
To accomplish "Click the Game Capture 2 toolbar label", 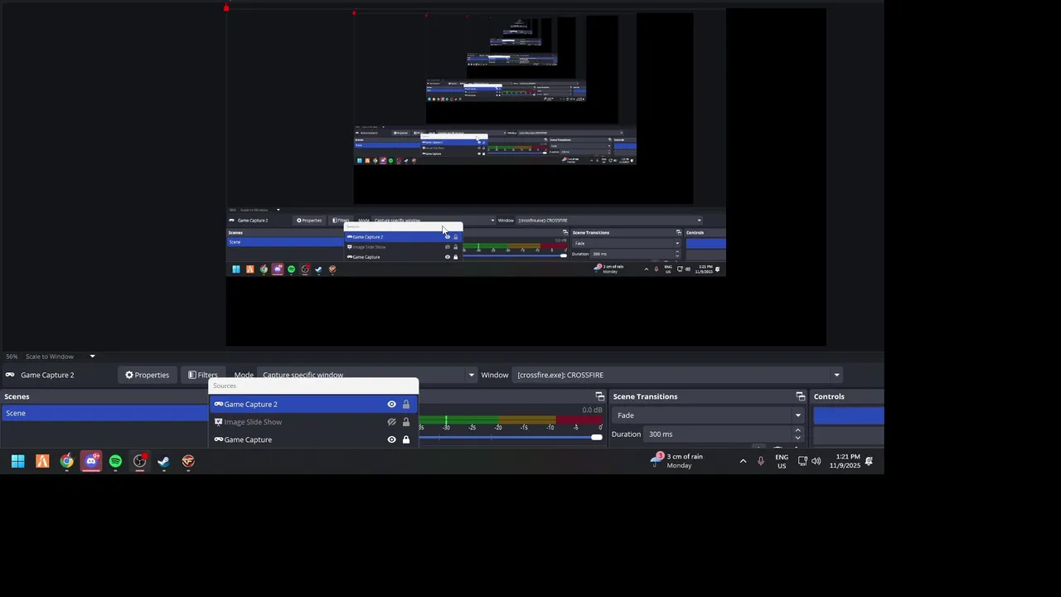I will click(x=47, y=375).
